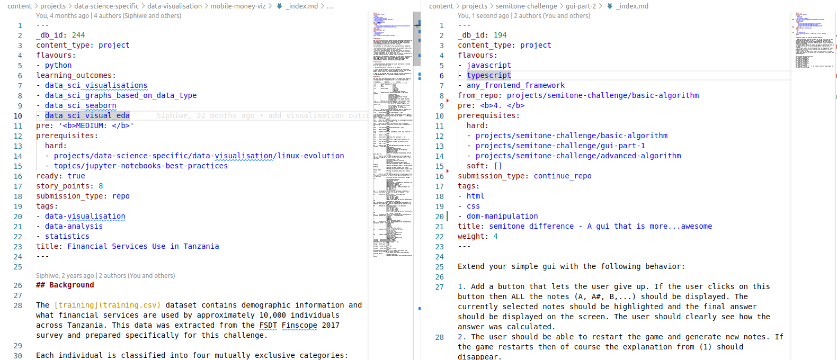837x360 pixels.
Task: Click the 'weight: 4' line
Action: click(x=478, y=236)
